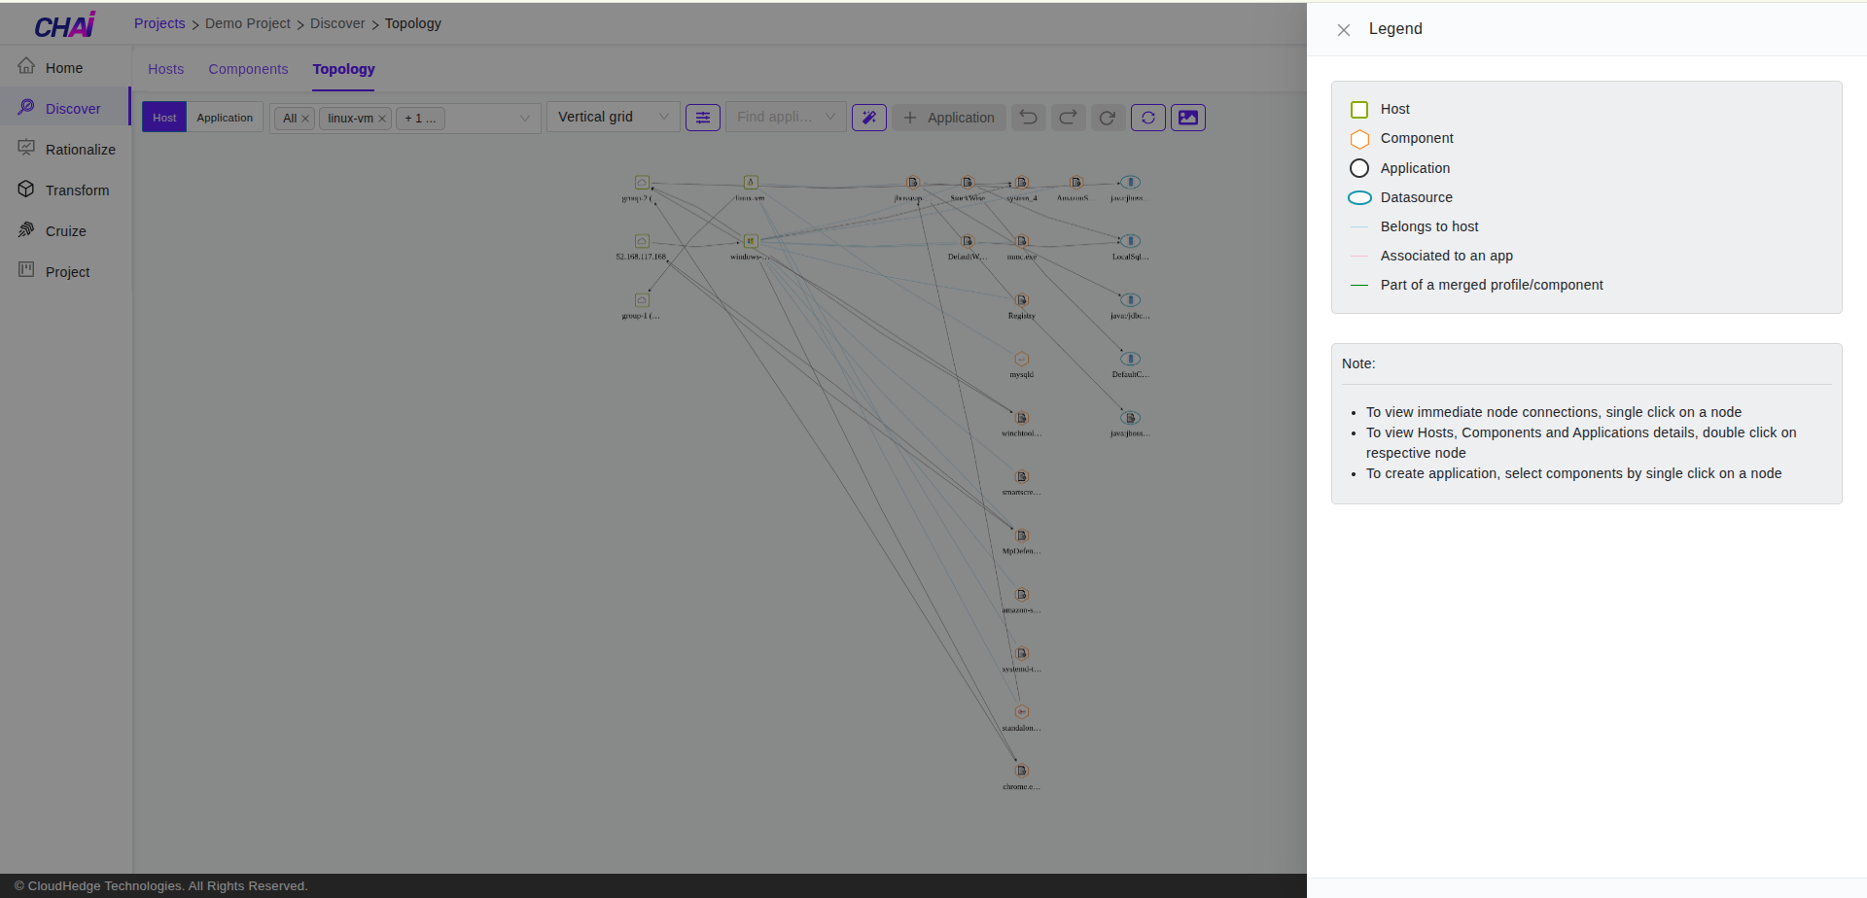
Task: Open the Find application dropdown
Action: point(786,118)
